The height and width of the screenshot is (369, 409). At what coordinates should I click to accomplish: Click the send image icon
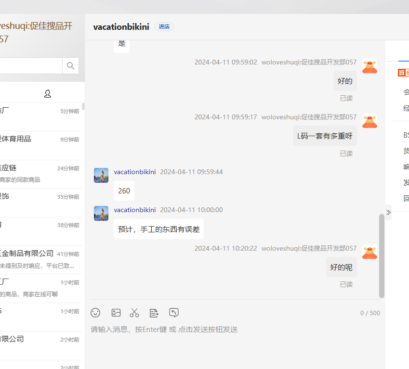click(x=116, y=313)
